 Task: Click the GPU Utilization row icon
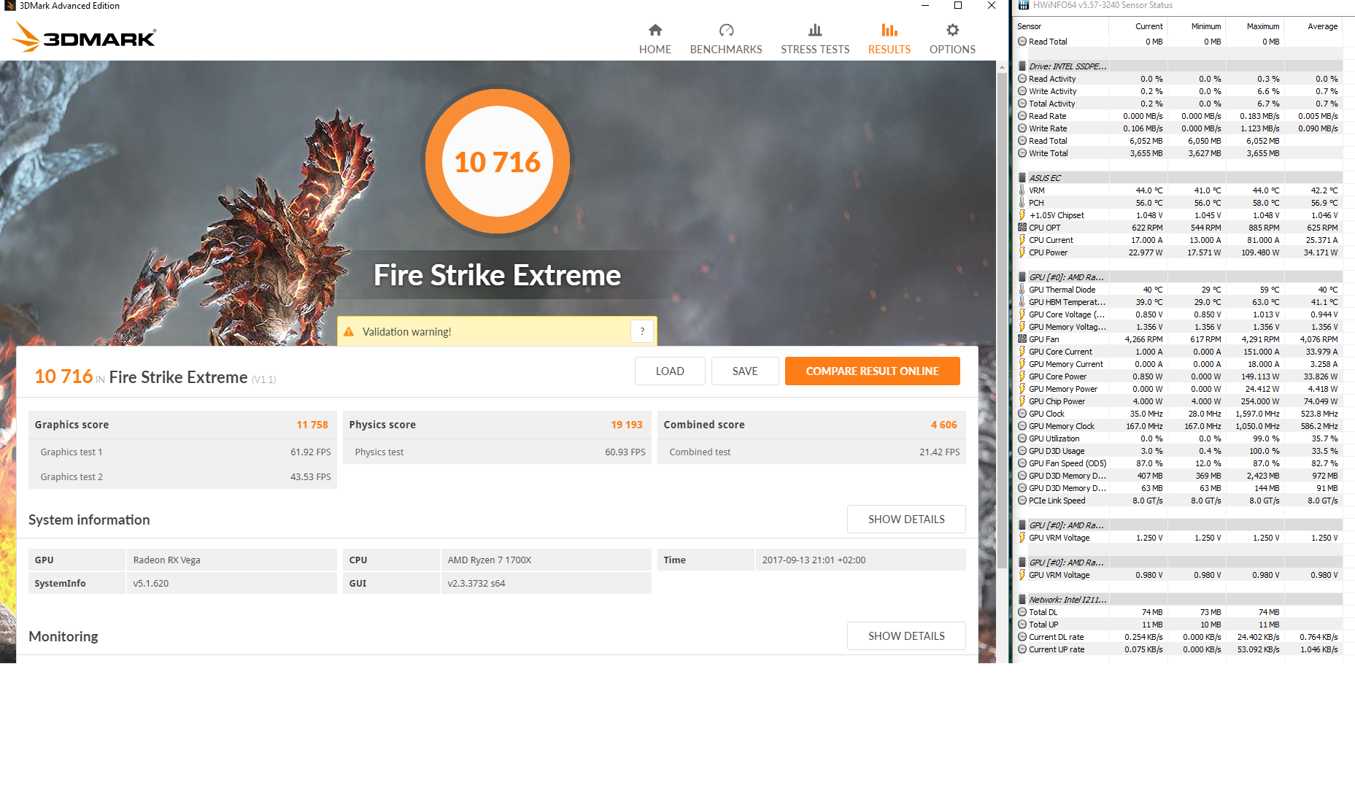[1022, 439]
